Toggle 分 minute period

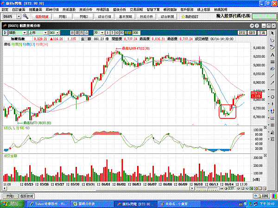(x=86, y=33)
